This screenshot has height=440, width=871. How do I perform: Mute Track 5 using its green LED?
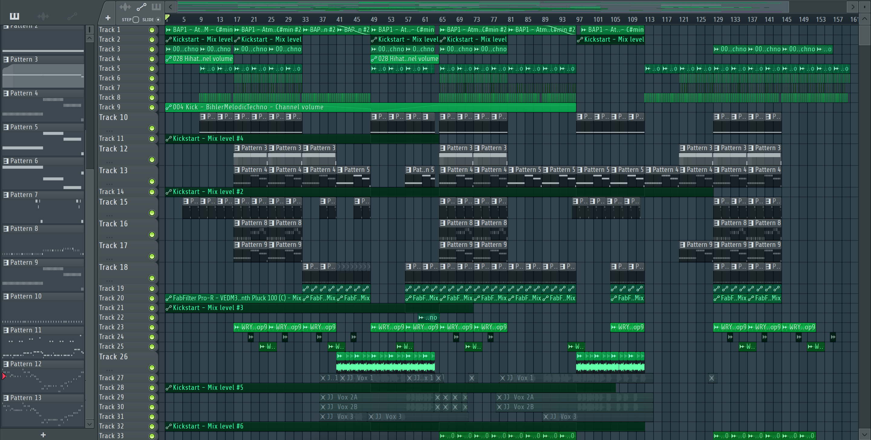[152, 69]
